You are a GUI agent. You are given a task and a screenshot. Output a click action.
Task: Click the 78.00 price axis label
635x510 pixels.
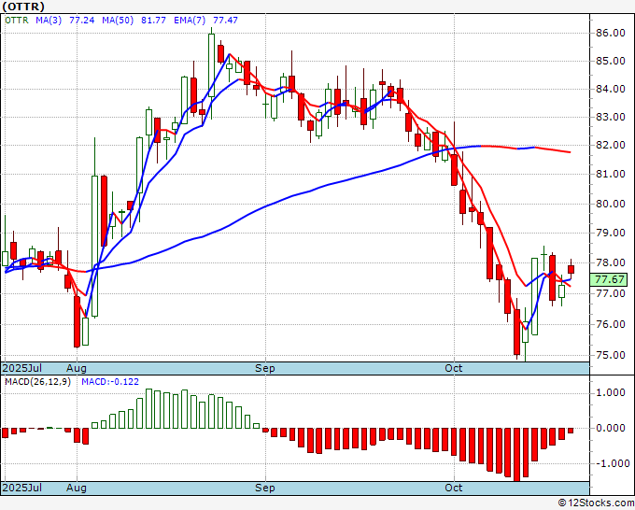611,262
